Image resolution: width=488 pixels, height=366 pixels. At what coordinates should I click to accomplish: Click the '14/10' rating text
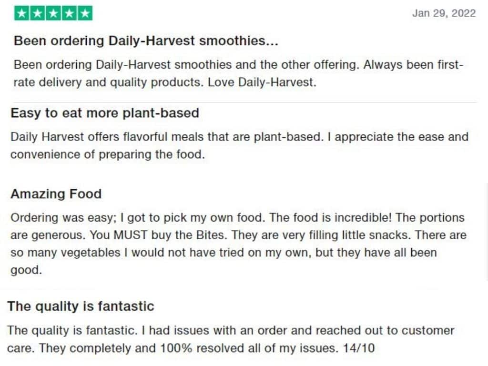(358, 348)
